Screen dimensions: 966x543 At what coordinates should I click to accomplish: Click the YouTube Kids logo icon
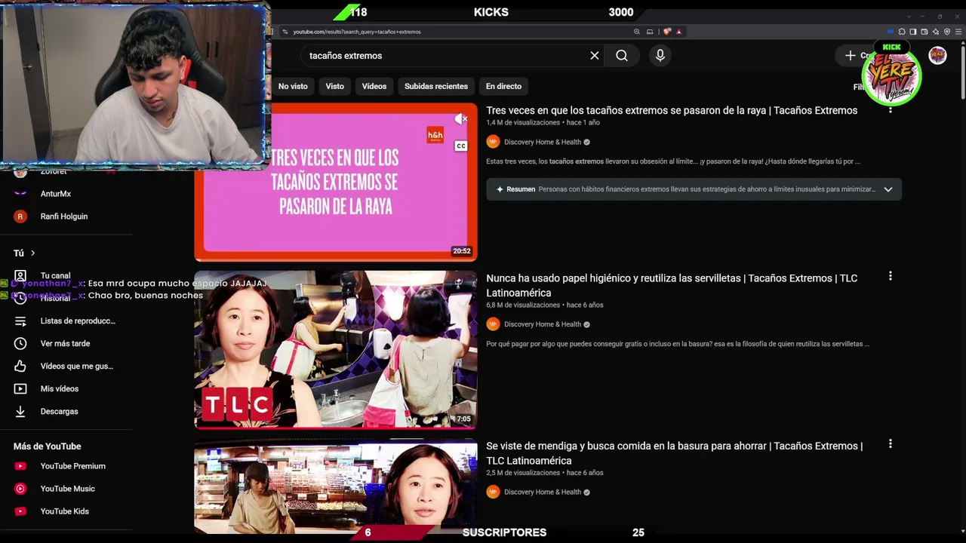pyautogui.click(x=20, y=511)
